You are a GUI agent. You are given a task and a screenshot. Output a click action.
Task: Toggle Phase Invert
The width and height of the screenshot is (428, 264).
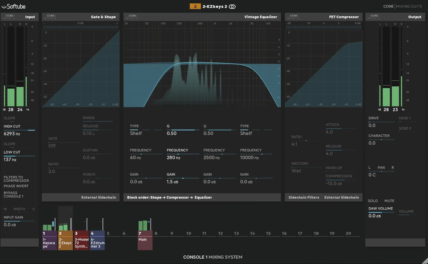point(16,186)
